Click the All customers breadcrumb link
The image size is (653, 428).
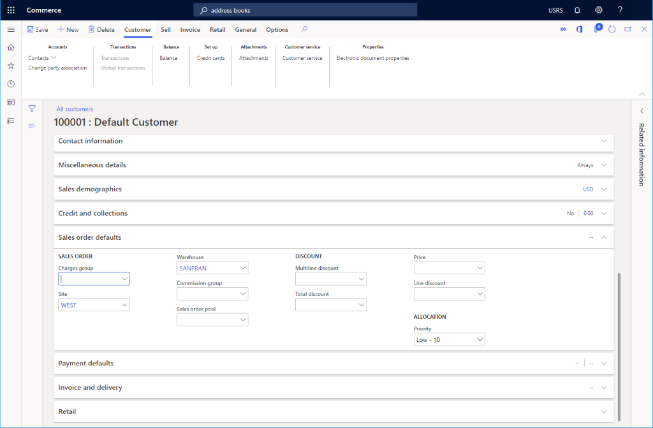click(75, 108)
